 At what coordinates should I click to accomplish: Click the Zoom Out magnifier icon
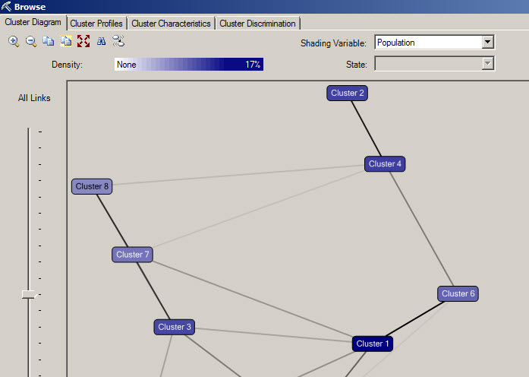(31, 42)
